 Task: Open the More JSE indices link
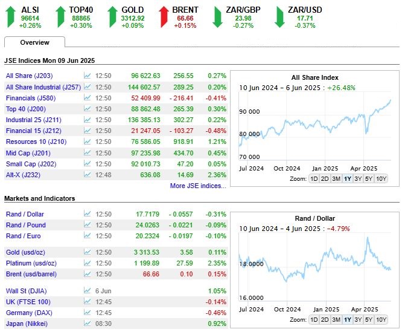pos(198,186)
